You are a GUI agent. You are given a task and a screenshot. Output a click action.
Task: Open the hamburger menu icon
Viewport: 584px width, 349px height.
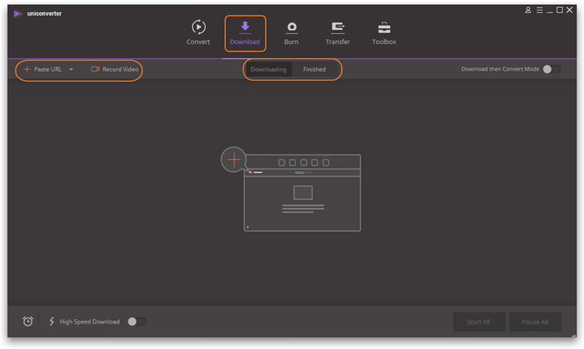coord(540,10)
